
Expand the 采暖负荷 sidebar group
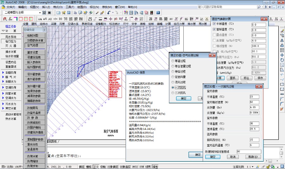(10, 72)
